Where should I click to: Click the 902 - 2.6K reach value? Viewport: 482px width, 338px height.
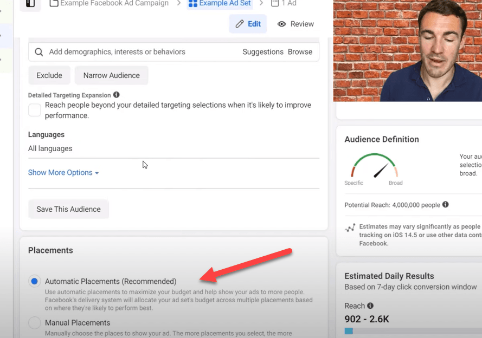pyautogui.click(x=367, y=319)
